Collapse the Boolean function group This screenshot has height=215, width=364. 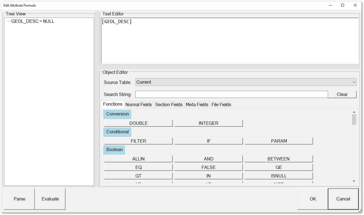114,150
